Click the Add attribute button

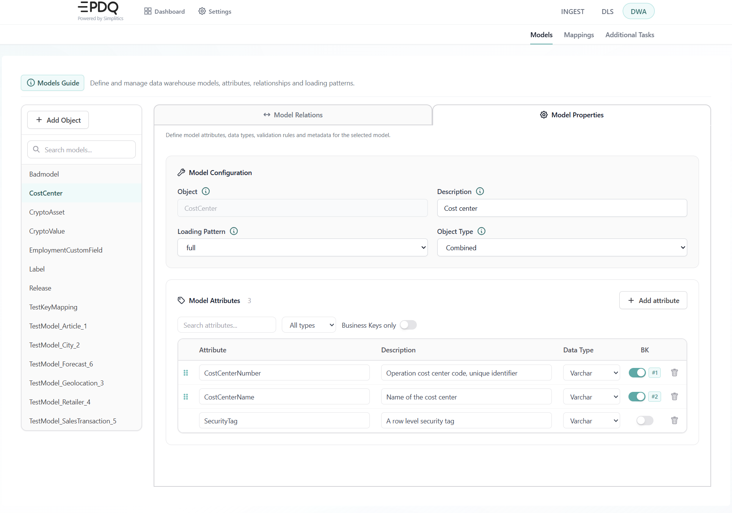point(653,300)
